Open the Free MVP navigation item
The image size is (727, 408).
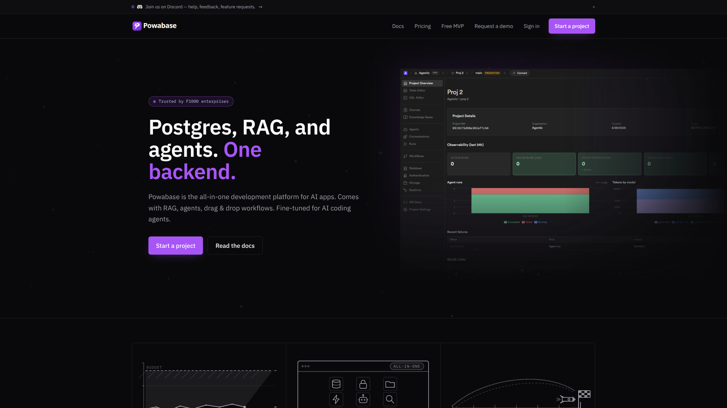[x=452, y=26]
